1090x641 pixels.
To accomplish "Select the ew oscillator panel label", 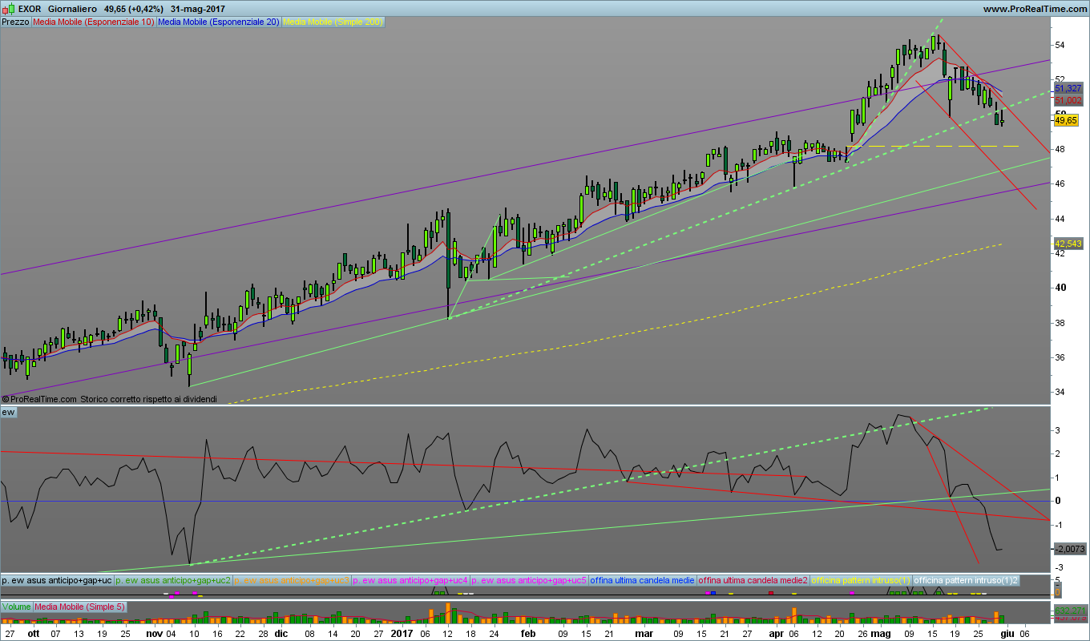I will pyautogui.click(x=9, y=412).
